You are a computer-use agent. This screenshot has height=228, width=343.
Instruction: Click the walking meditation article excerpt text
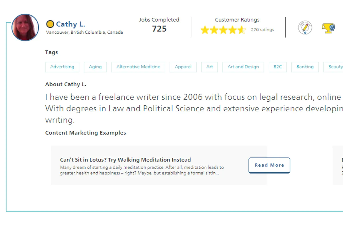point(142,170)
